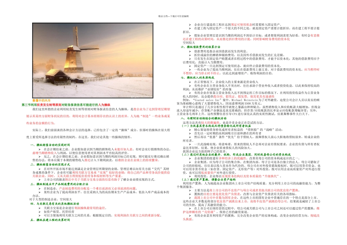Click bullet line '如资产租赁、托管经营'
The image size is (347, 245).
pyautogui.click(x=59, y=212)
